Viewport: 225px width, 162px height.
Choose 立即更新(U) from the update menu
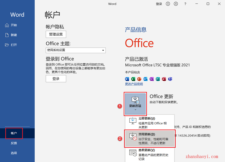[x=150, y=123]
